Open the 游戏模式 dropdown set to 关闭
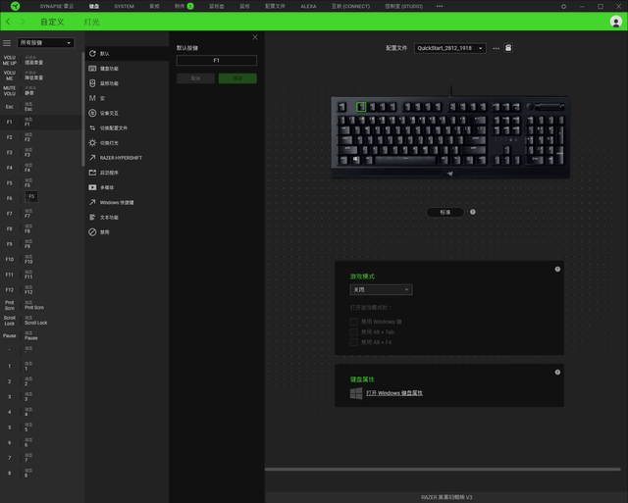 381,289
